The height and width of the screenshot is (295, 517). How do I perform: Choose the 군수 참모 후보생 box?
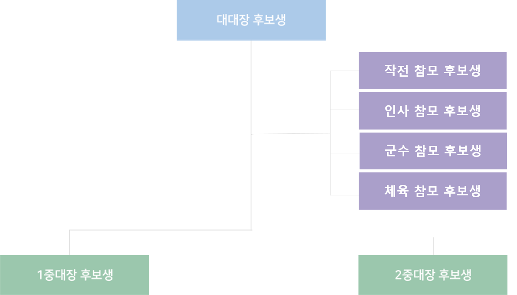(x=433, y=151)
